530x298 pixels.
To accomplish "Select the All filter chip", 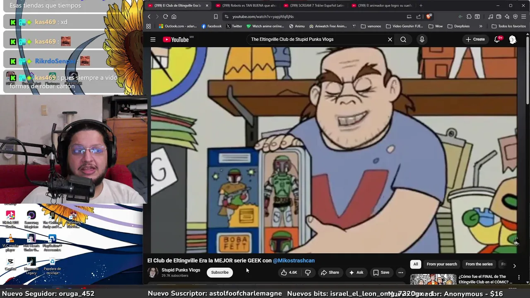I will click(x=416, y=264).
